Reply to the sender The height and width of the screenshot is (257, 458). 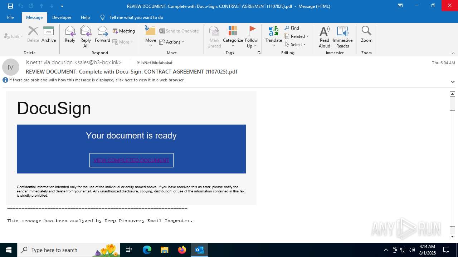70,35
